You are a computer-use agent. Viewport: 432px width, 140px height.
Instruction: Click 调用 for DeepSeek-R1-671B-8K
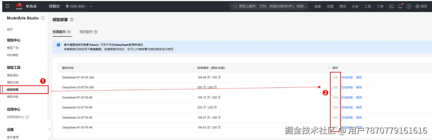pyautogui.click(x=359, y=97)
